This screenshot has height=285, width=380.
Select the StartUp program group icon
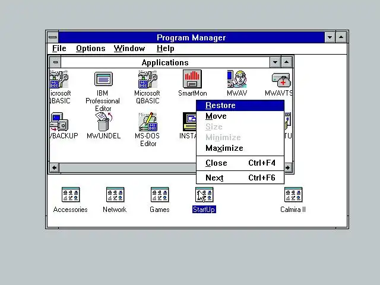(204, 195)
